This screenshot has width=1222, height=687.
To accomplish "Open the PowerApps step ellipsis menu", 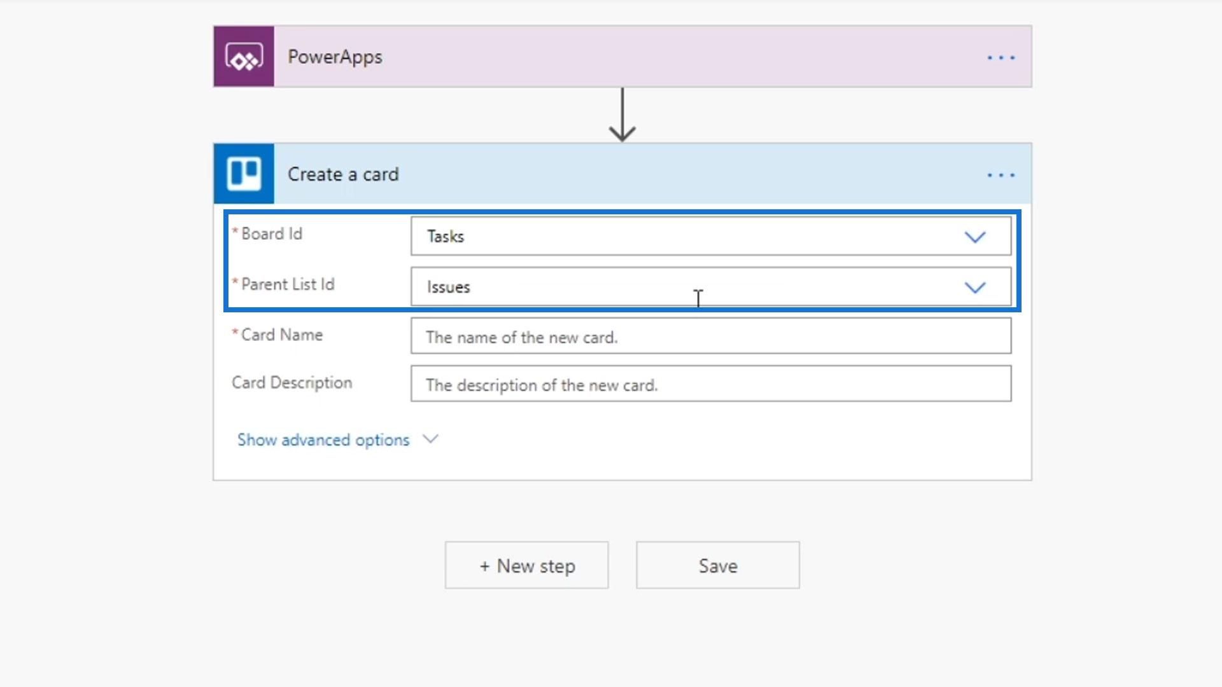I will (x=1001, y=57).
